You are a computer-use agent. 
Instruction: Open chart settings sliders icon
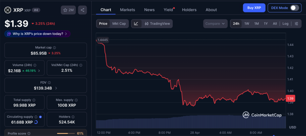point(296,24)
